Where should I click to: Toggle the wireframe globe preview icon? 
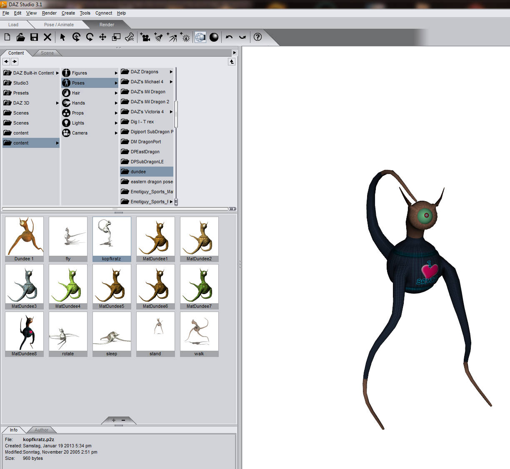click(200, 37)
